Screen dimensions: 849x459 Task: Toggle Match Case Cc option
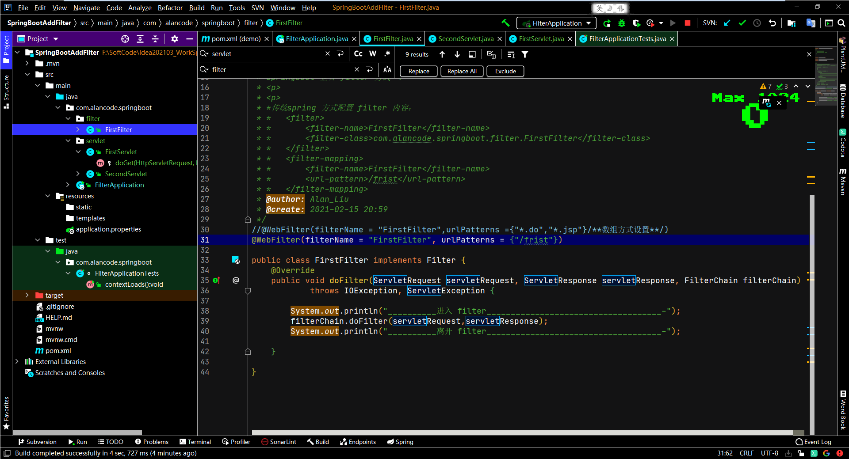pyautogui.click(x=358, y=53)
